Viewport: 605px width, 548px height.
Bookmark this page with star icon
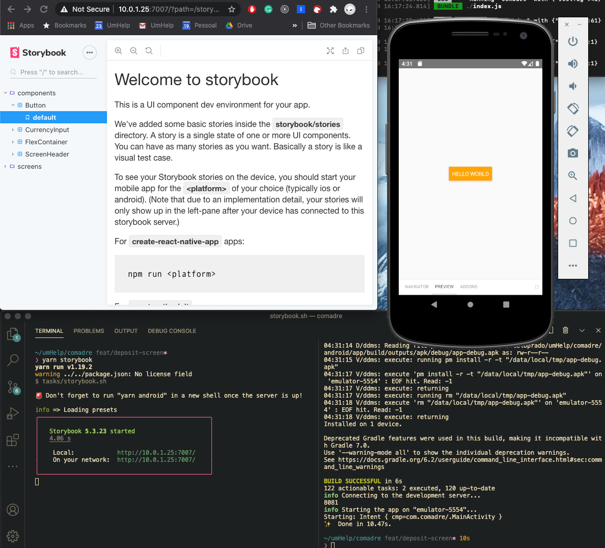pyautogui.click(x=232, y=9)
